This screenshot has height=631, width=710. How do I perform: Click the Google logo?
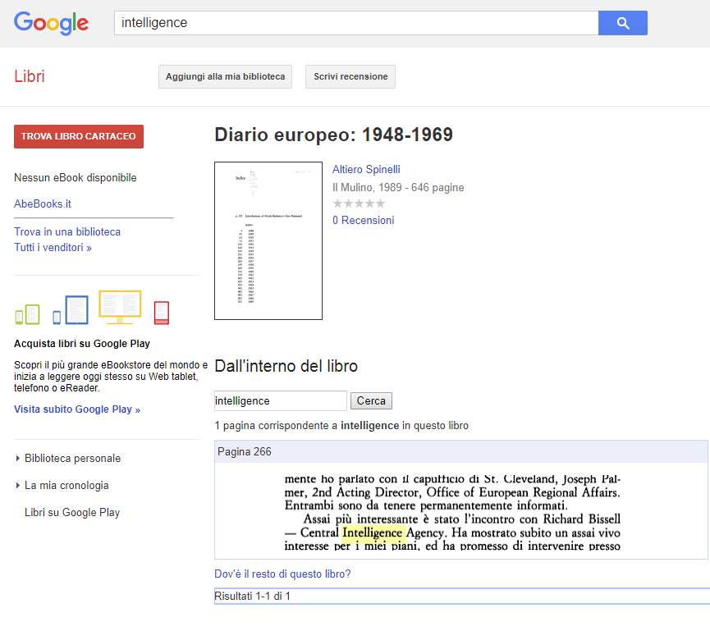[51, 23]
